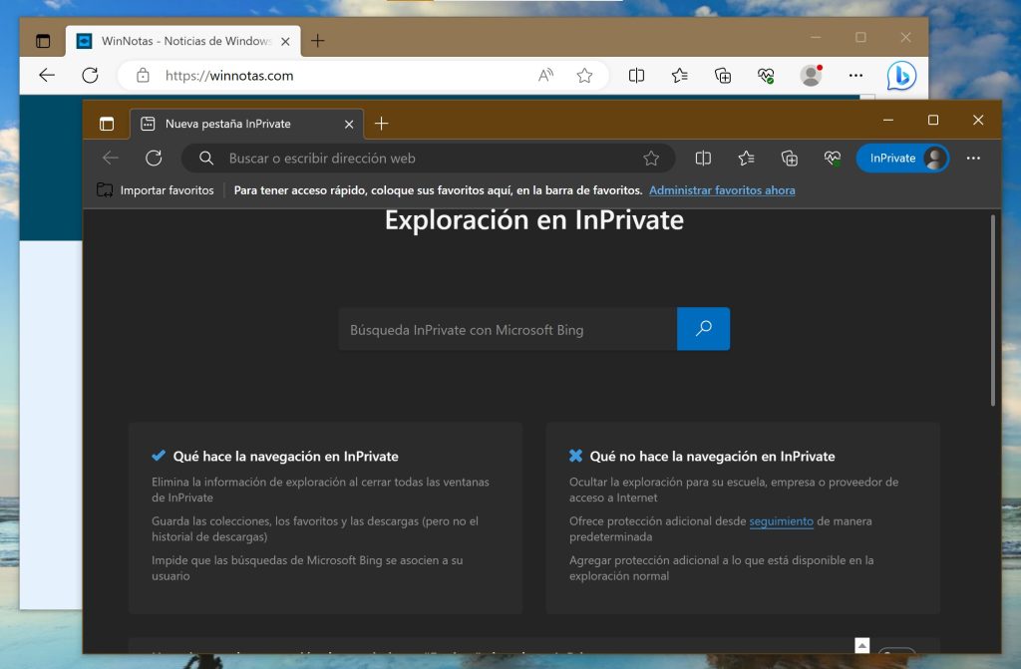Select the Nueva pestaña InPrivate tab

pos(239,124)
